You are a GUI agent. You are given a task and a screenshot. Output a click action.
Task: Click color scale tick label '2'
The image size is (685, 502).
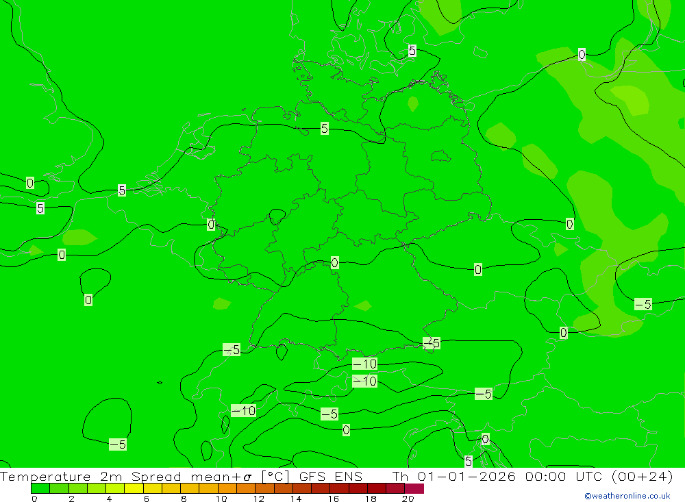tap(72, 499)
